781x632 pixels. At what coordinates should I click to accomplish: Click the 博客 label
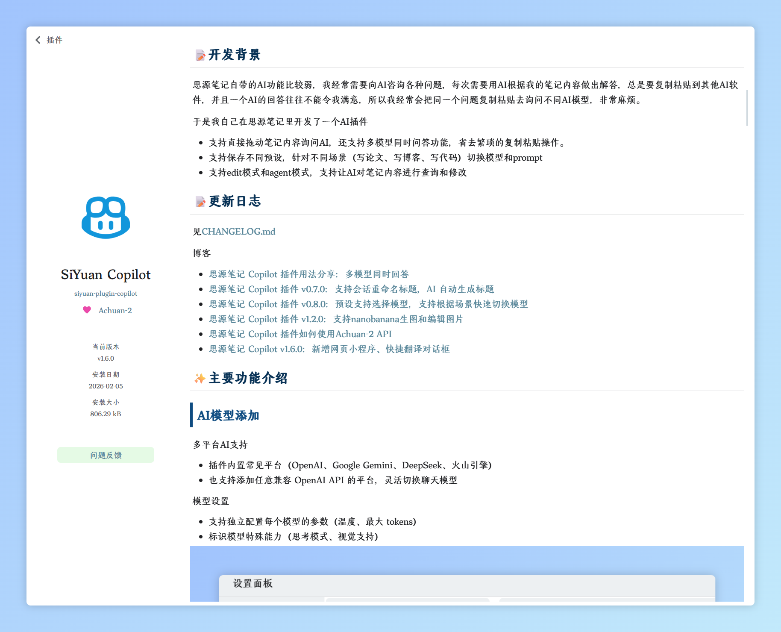202,253
